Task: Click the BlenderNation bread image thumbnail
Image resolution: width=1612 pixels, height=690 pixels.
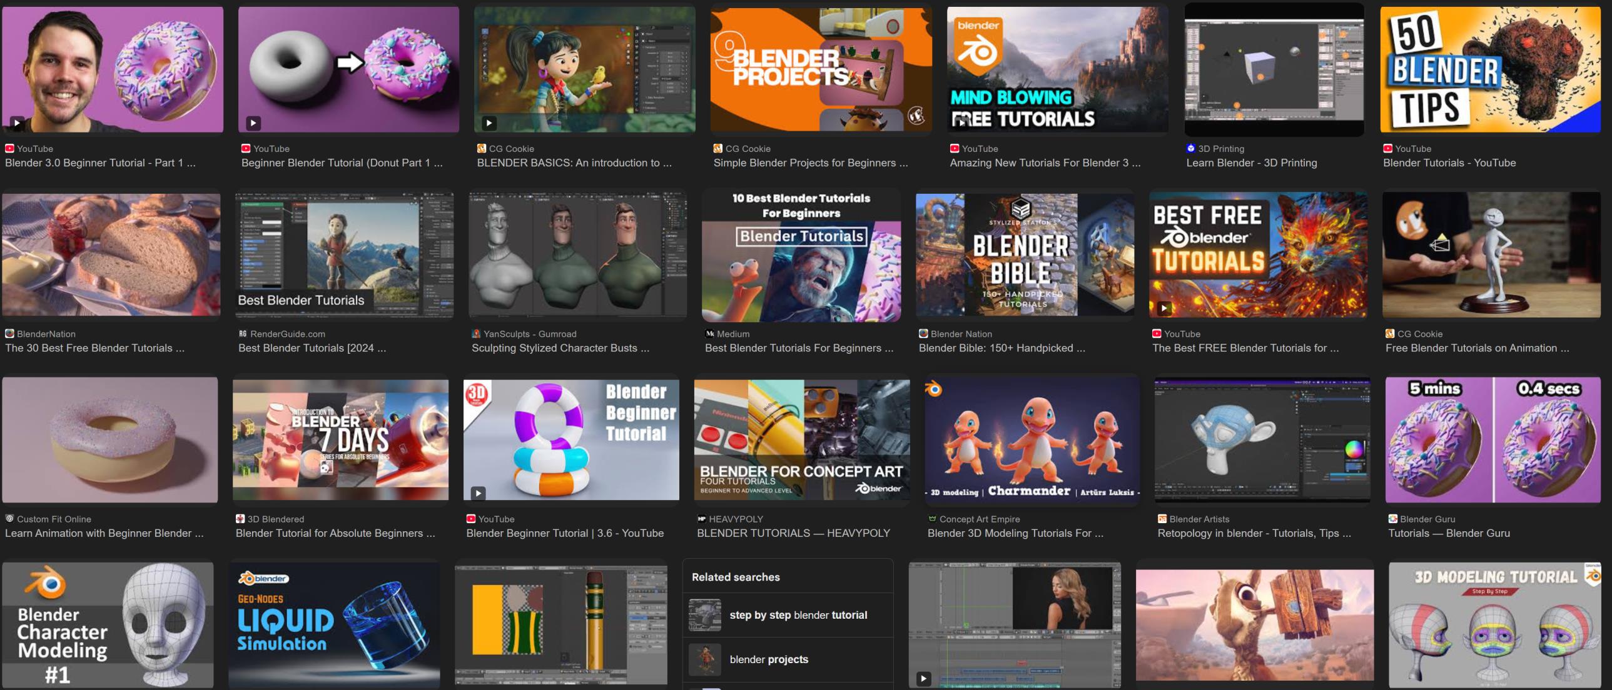Action: (x=111, y=254)
